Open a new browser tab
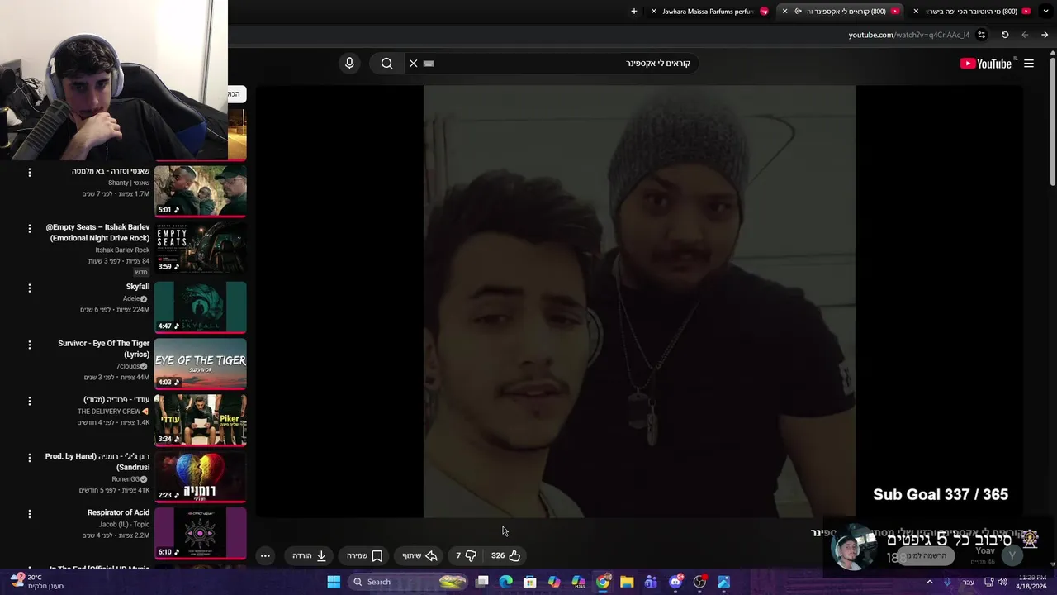 tap(634, 12)
